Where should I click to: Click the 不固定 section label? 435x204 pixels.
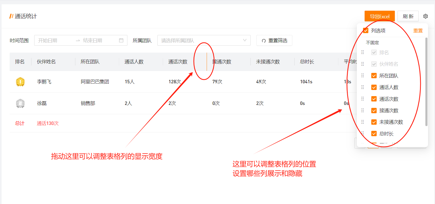(372, 43)
